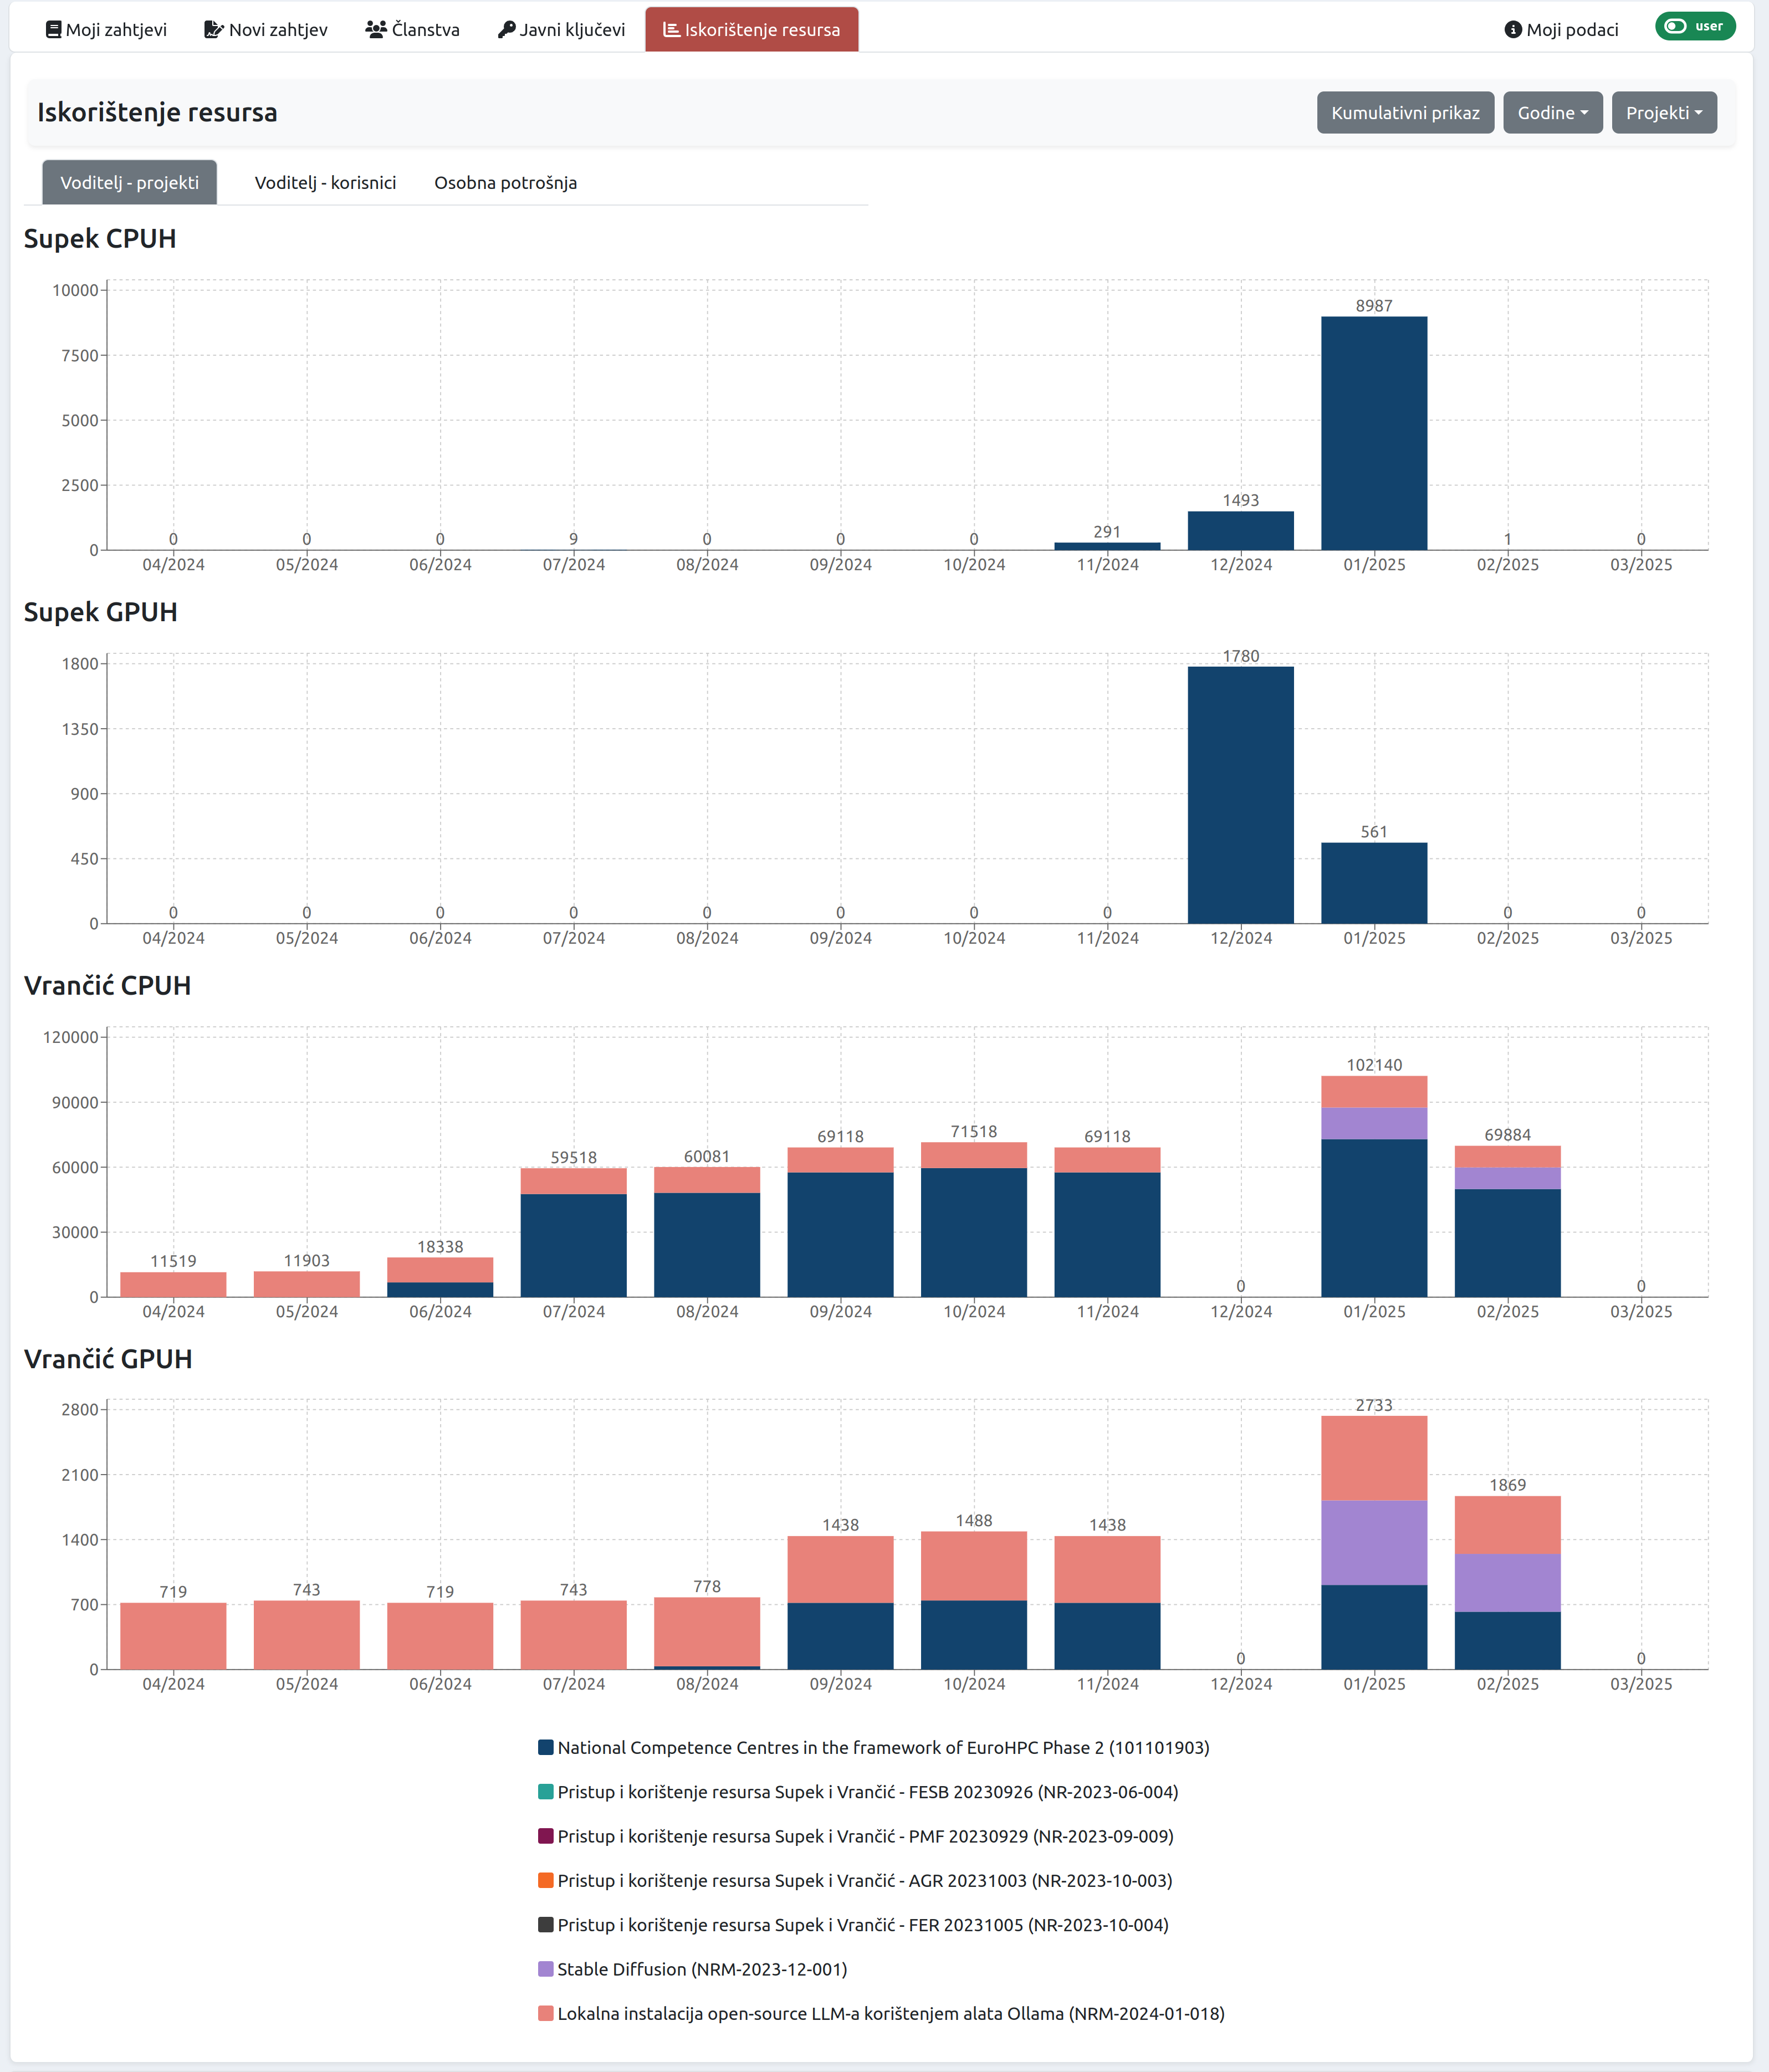The height and width of the screenshot is (2072, 1769).
Task: Toggle the AGR 20231003 legend swatch
Action: tap(546, 1880)
